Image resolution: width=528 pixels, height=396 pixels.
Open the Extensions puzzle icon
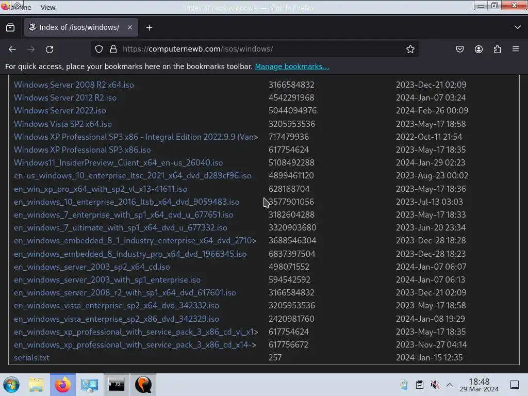click(x=498, y=49)
